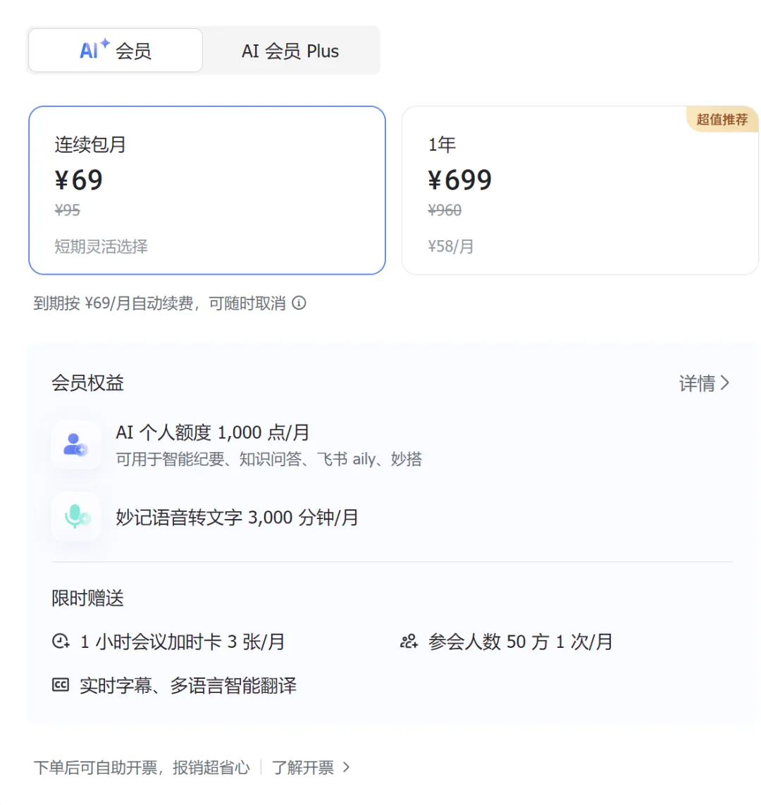Screen dimensions: 761x805
Task: Open the 了解开票 invoice link
Action: pyautogui.click(x=303, y=767)
